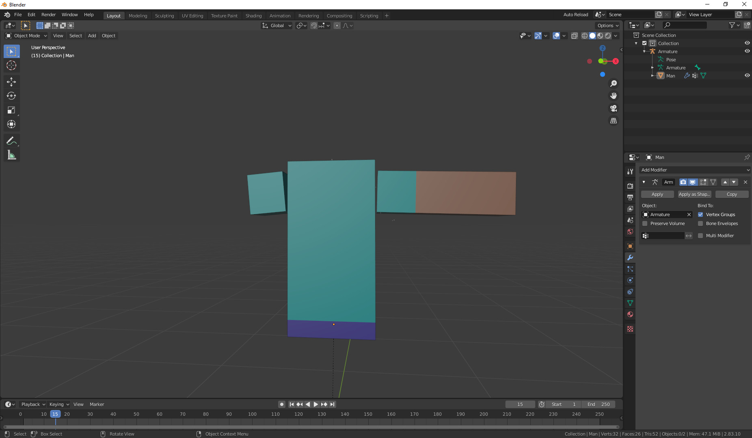Open the Material properties tab
The height and width of the screenshot is (438, 752).
630,314
